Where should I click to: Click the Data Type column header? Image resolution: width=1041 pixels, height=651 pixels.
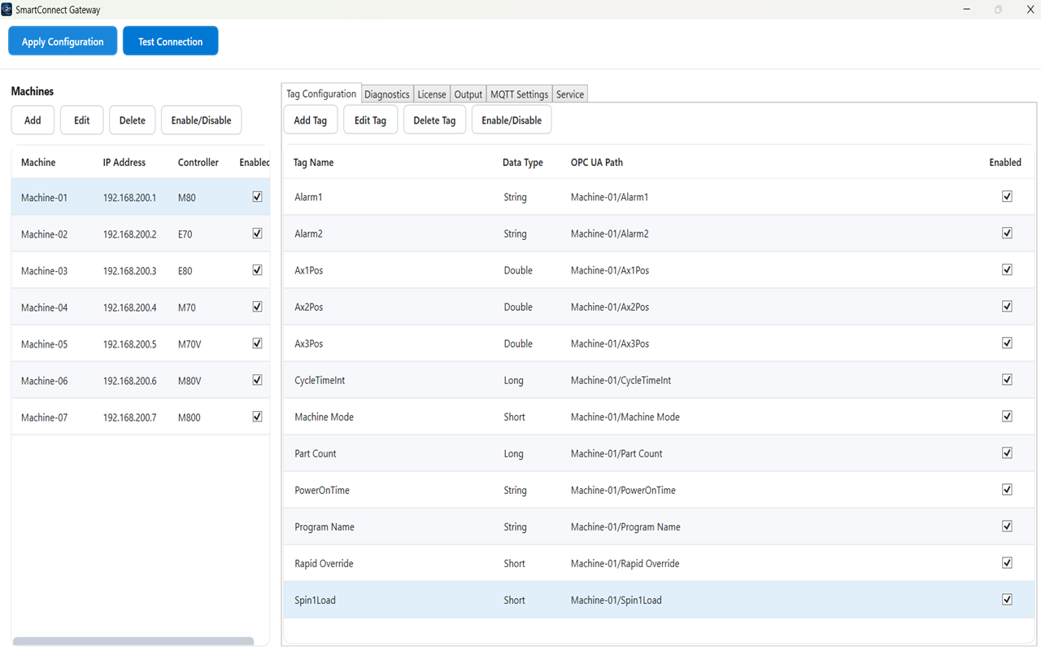point(523,163)
